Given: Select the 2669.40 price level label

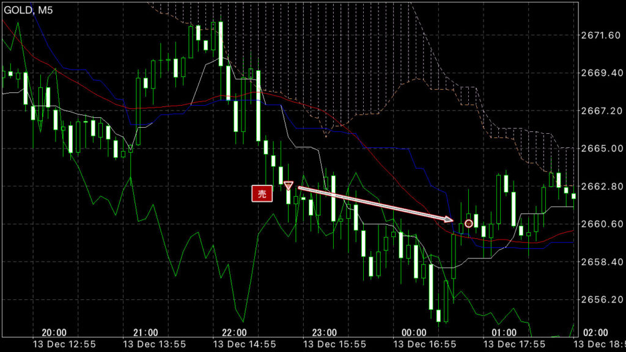Looking at the screenshot, I should coord(600,73).
